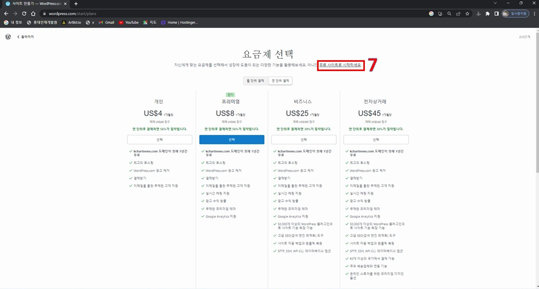Image resolution: width=539 pixels, height=289 pixels.
Task: Open the 일시중지됨 profile button
Action: point(515,13)
